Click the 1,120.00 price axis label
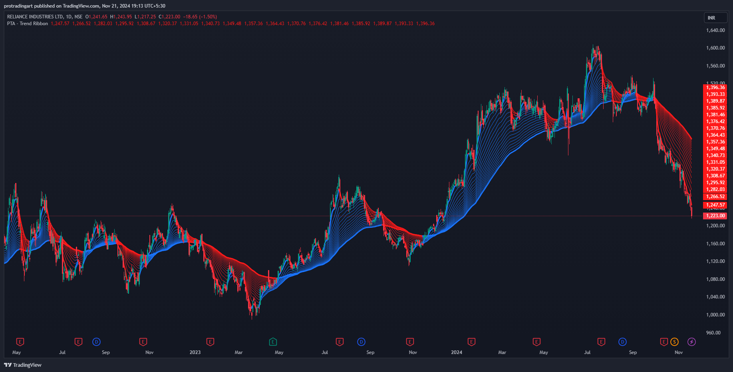Image resolution: width=733 pixels, height=372 pixels. (715, 261)
